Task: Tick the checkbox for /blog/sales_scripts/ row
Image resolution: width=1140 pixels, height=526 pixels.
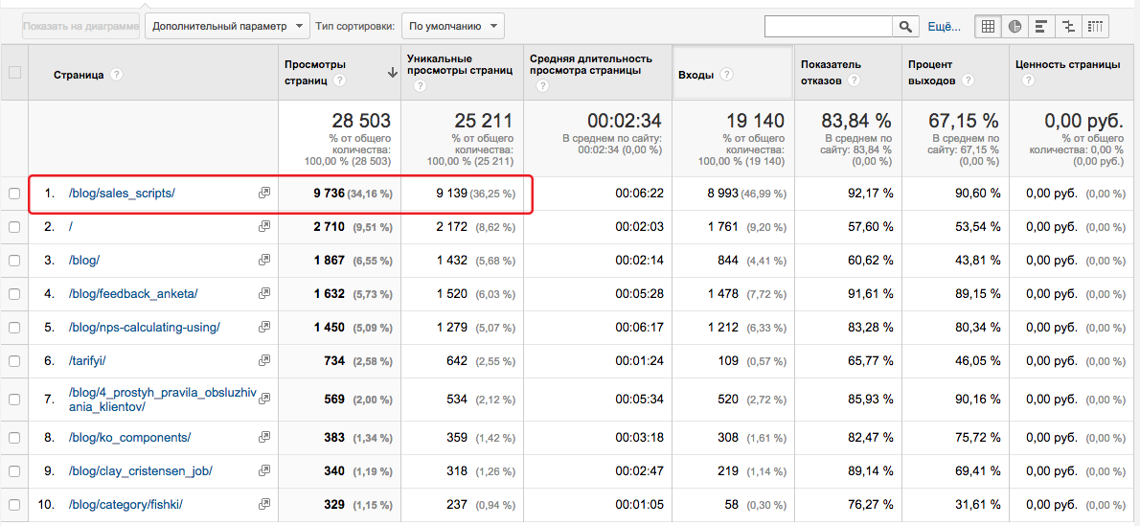Action: tap(13, 194)
